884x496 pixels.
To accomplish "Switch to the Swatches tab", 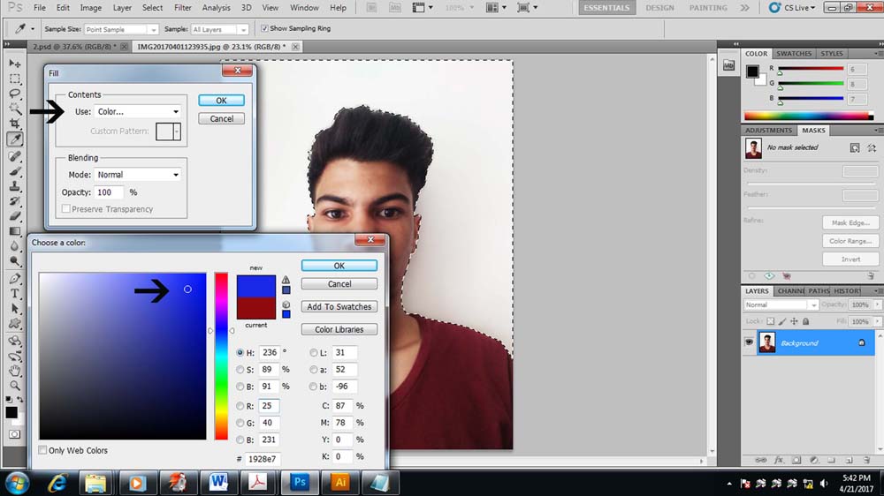I will 794,54.
